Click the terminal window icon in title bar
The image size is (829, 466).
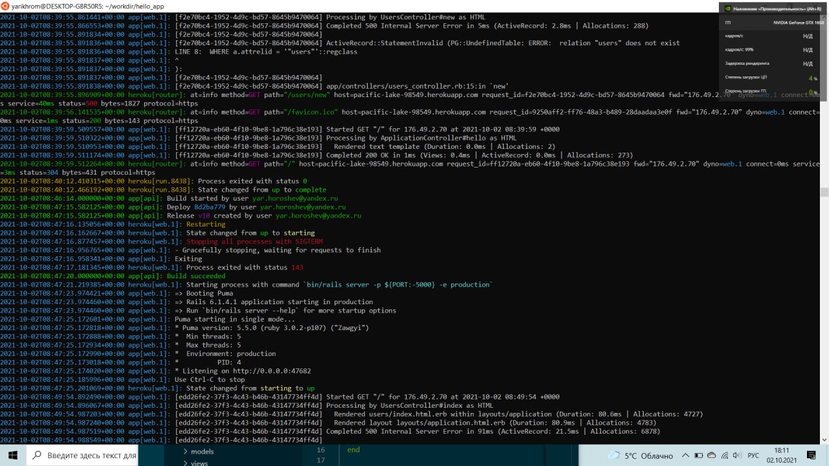click(6, 6)
